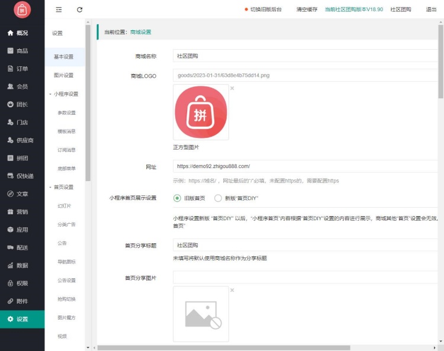
Task: Open the 幻灯片 submenu item
Action: (x=65, y=206)
